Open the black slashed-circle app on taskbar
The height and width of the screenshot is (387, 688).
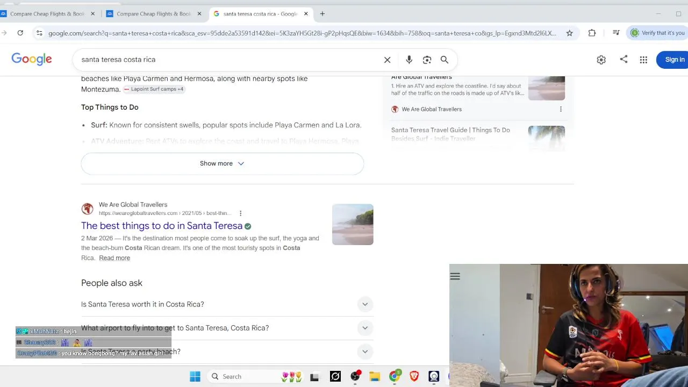(x=335, y=376)
